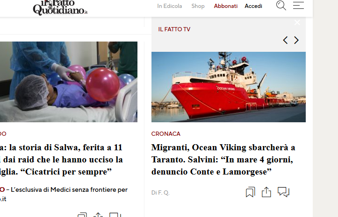Viewport: 338px width, 217px height.
Task: Open the IL FATTO TV section
Action: click(x=174, y=29)
